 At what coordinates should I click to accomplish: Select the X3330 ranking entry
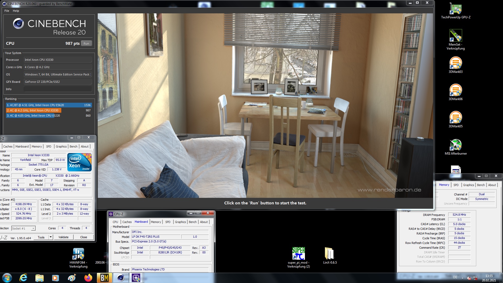[48, 110]
